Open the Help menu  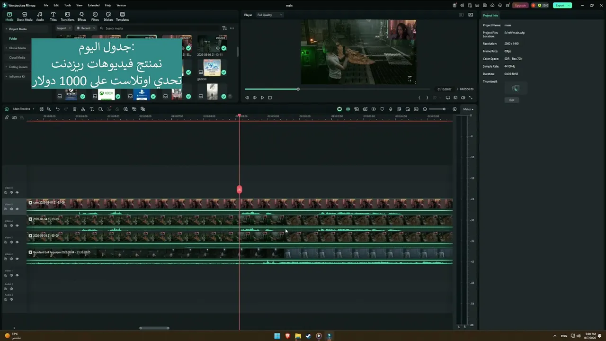pos(108,5)
